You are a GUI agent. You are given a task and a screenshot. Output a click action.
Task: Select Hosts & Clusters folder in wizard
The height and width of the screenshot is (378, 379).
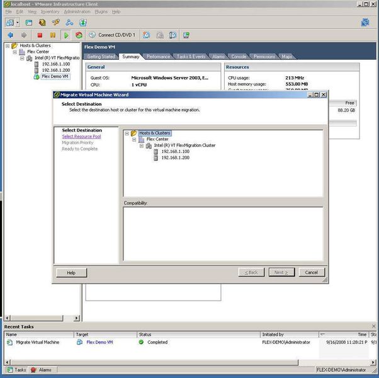(x=155, y=133)
